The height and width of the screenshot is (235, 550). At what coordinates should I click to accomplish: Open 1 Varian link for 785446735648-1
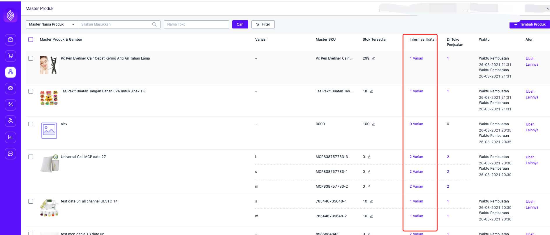pyautogui.click(x=416, y=201)
